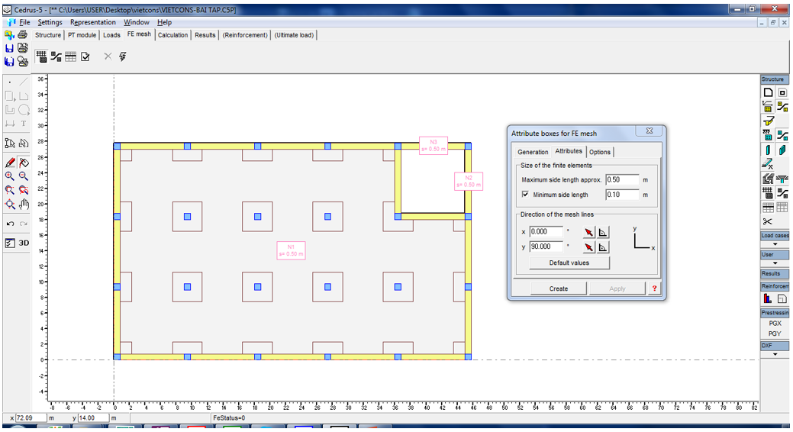Viewport: 793px width, 432px height.
Task: Click the redo arrow icon
Action: point(23,224)
